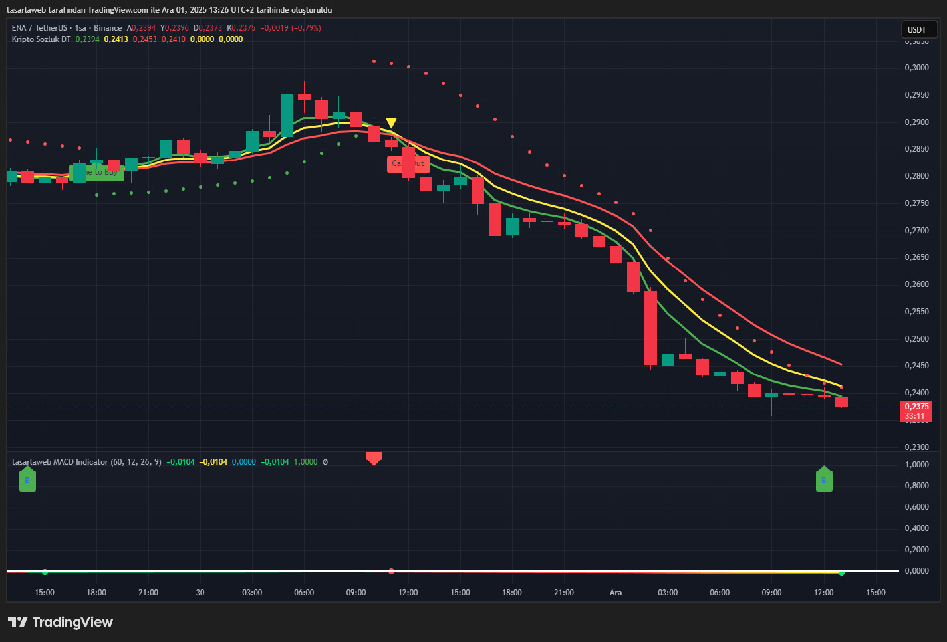Click the yellow down-triangle sell marker
This screenshot has height=642, width=947.
pos(392,123)
